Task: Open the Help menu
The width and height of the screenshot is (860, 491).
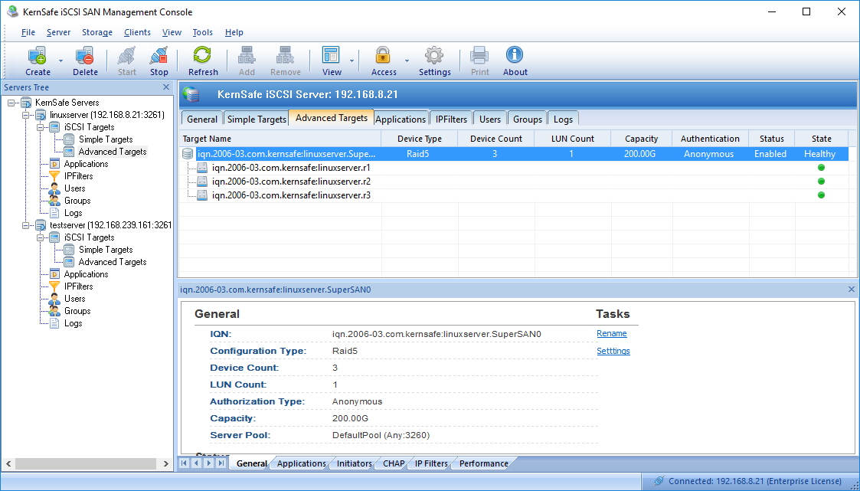Action: pyautogui.click(x=234, y=32)
